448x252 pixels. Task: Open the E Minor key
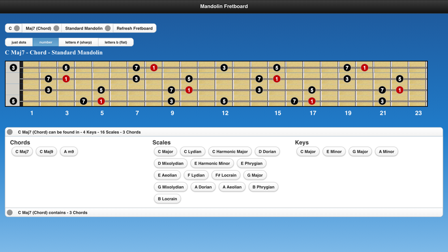(334, 152)
